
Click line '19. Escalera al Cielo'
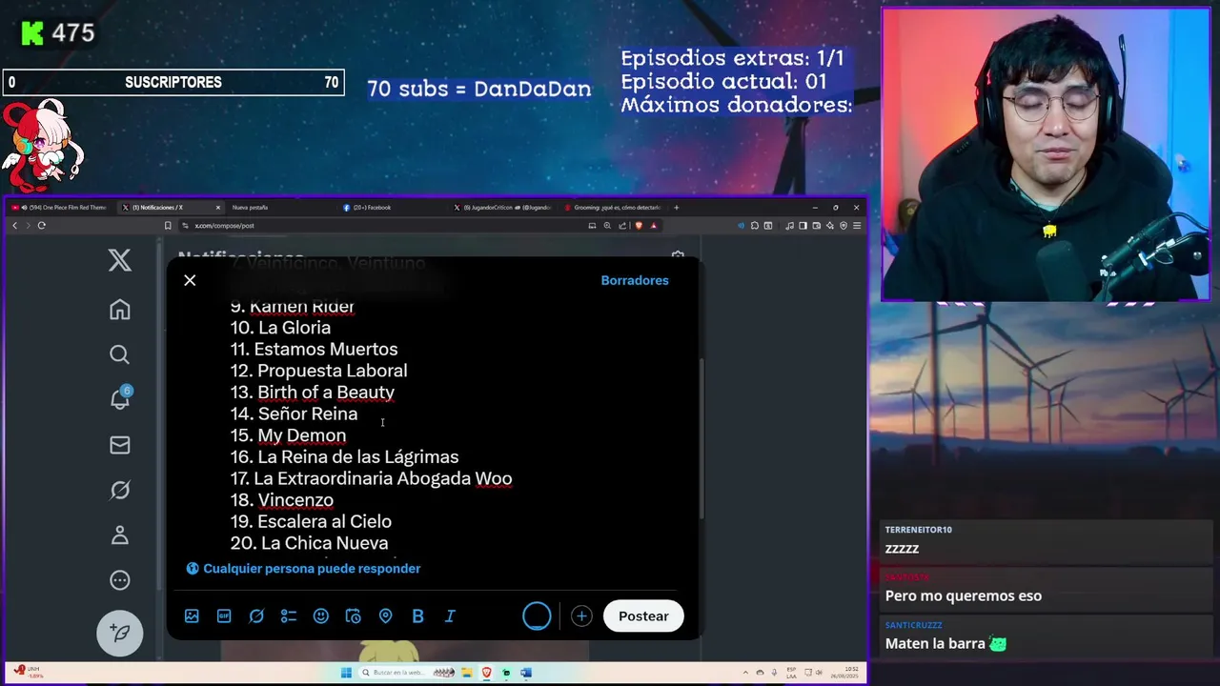pyautogui.click(x=311, y=521)
